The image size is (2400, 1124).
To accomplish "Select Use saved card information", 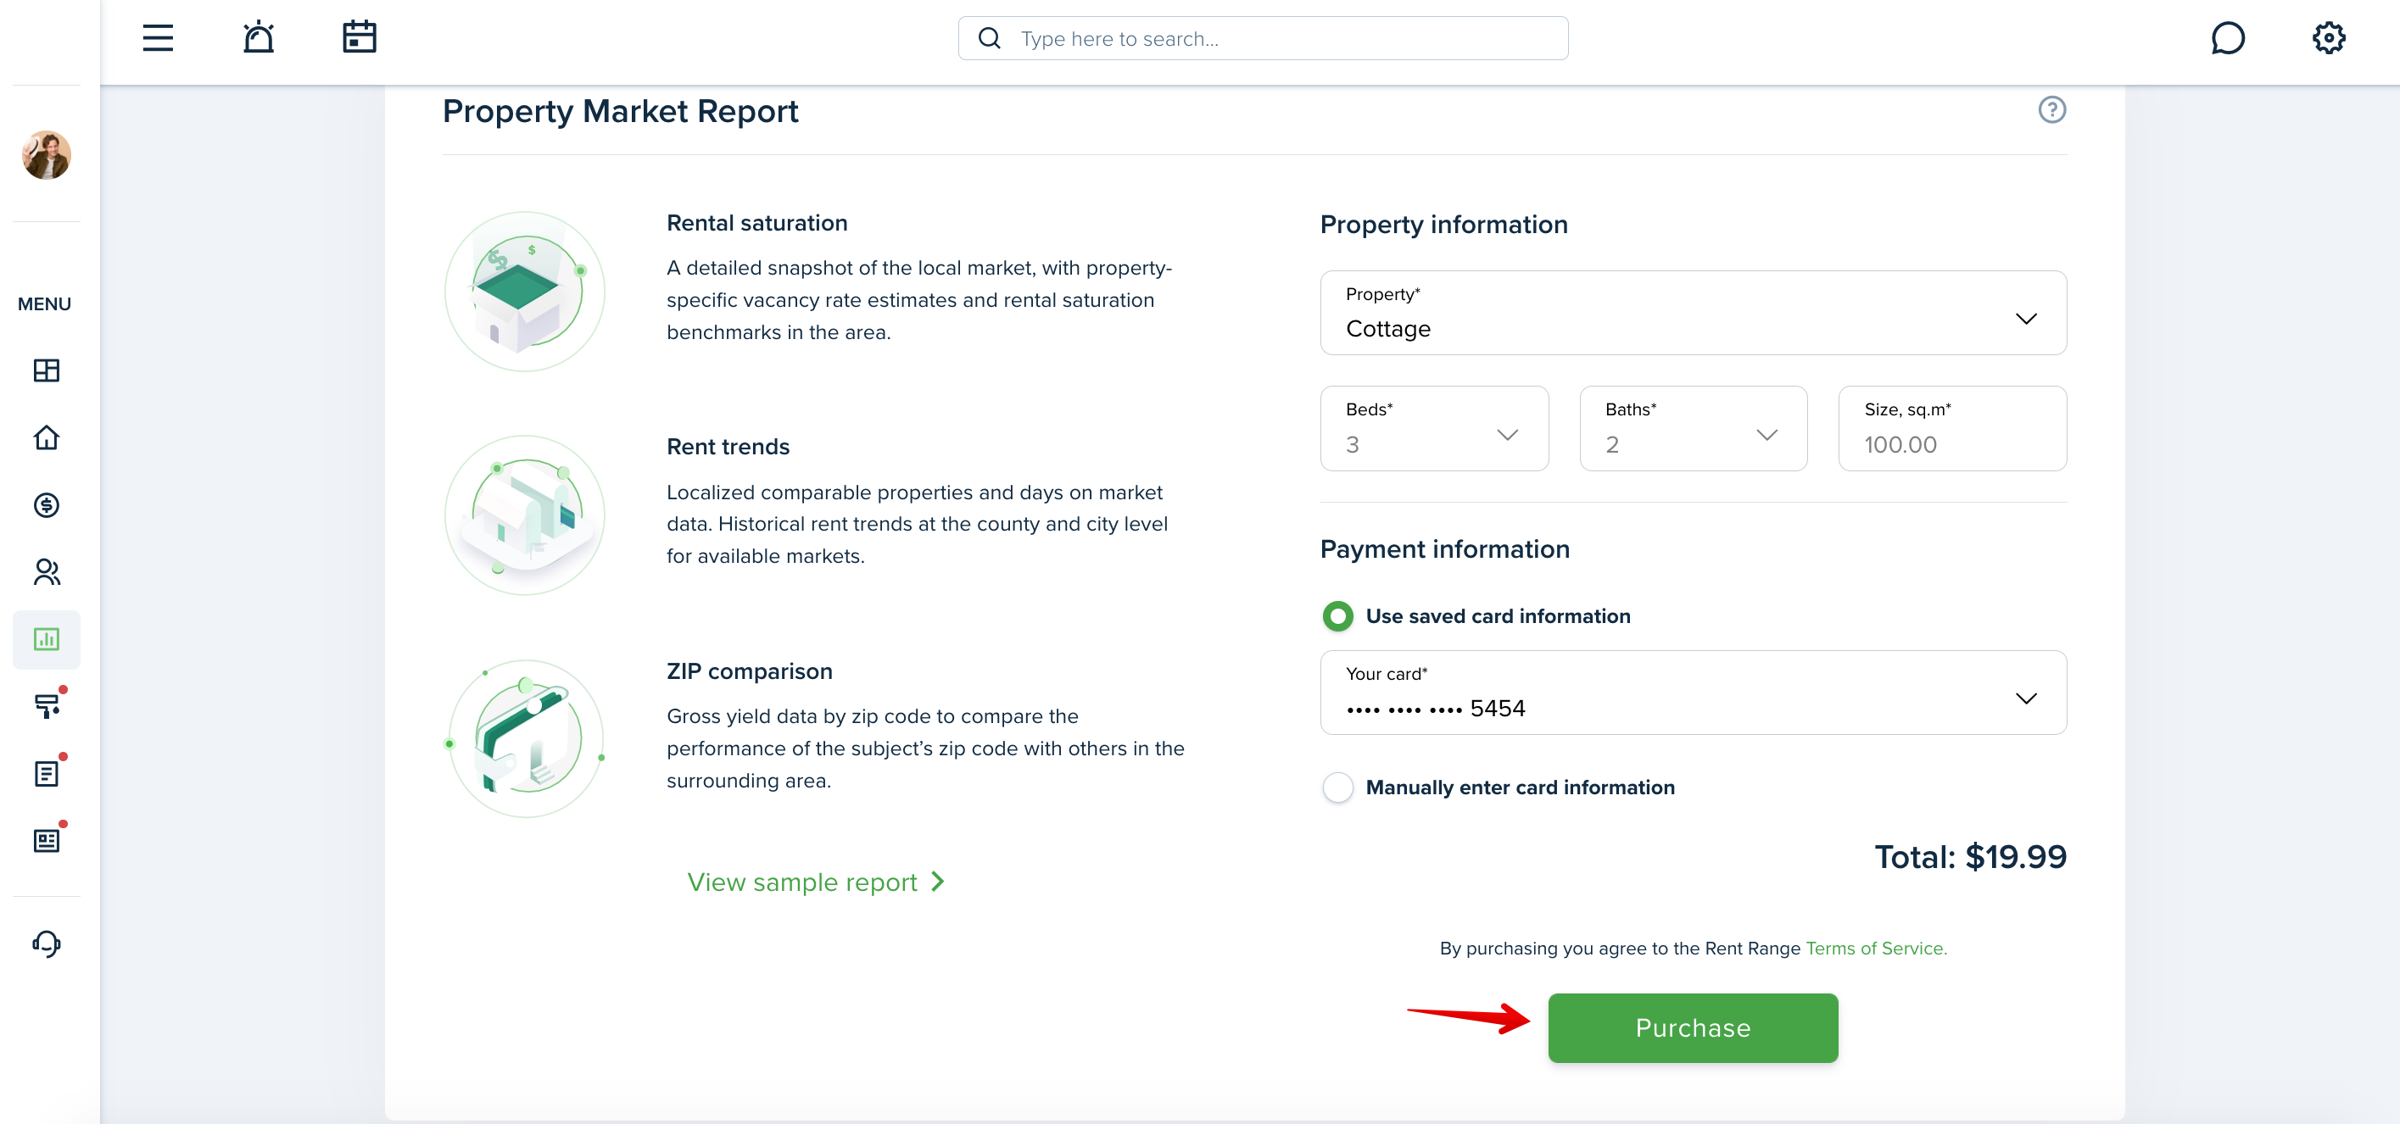I will [x=1338, y=616].
